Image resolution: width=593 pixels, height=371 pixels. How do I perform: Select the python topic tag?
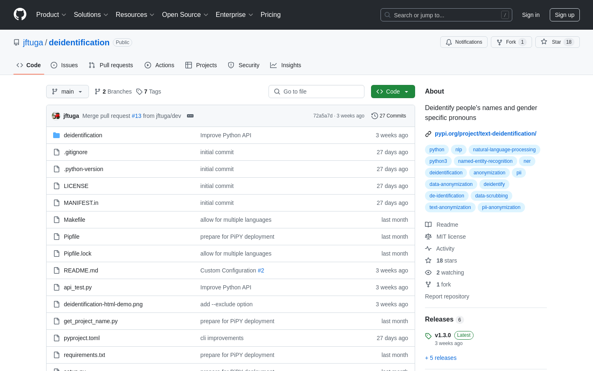click(437, 150)
